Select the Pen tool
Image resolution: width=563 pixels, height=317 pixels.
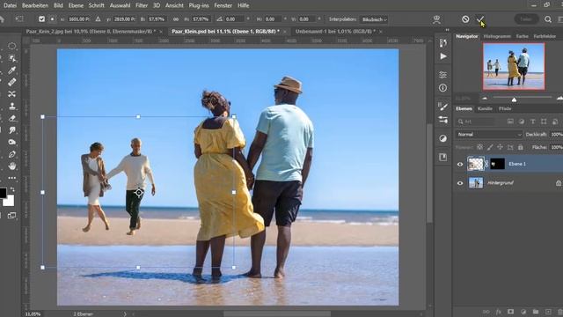pyautogui.click(x=11, y=154)
